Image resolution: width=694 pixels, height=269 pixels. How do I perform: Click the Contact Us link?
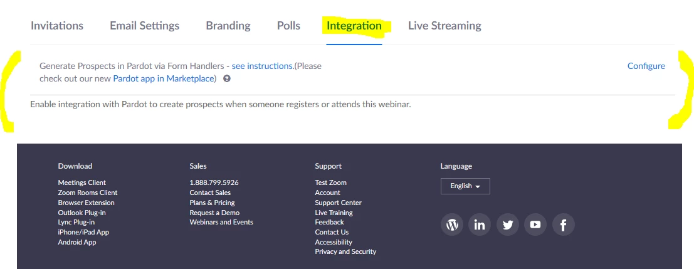click(332, 232)
